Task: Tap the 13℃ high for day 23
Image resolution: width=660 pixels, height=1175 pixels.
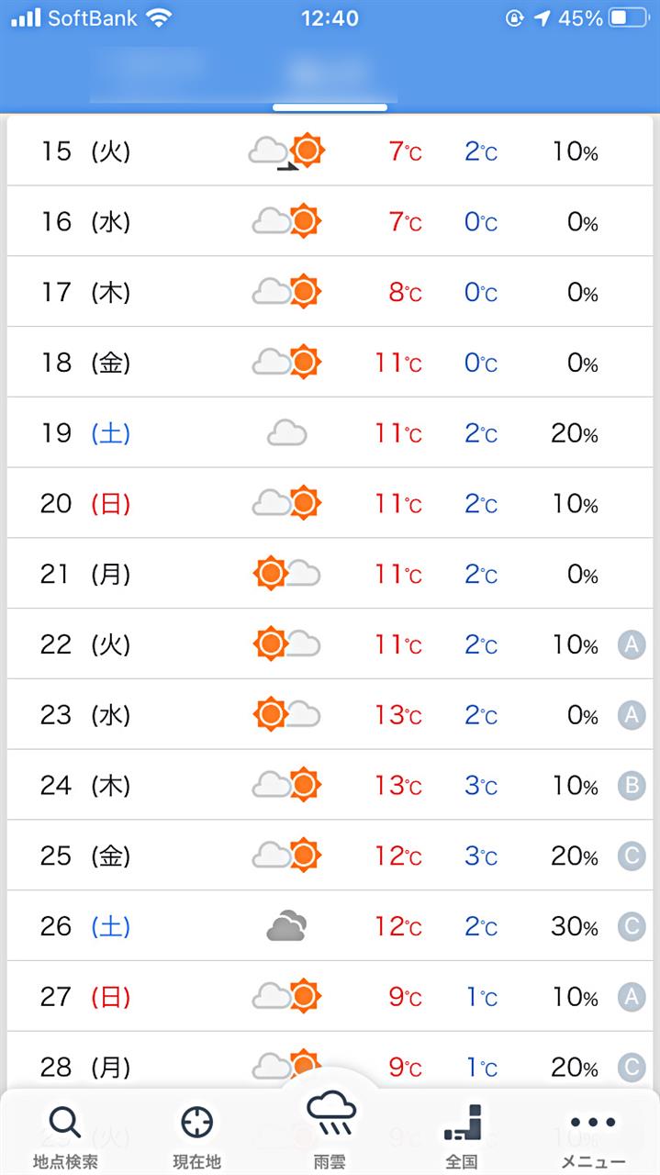Action: tap(397, 715)
